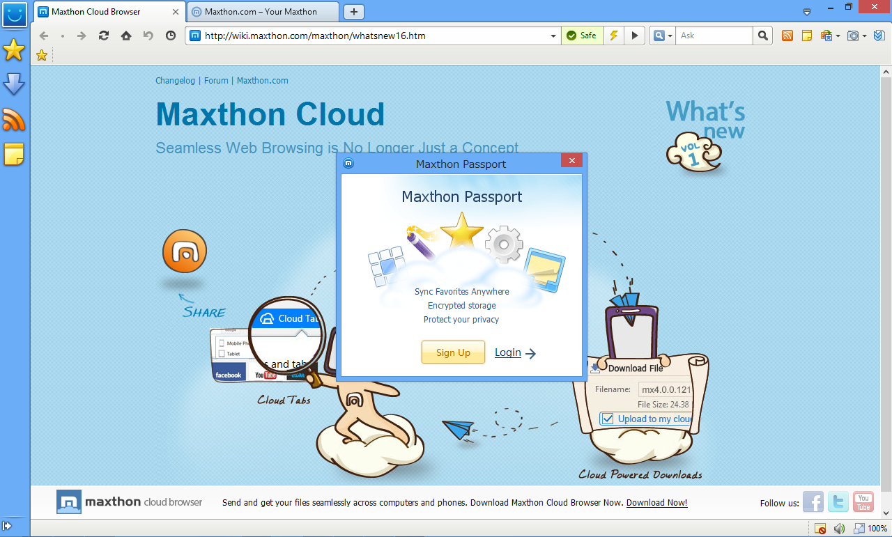Click the maxthon cloud browser footer logo
The width and height of the screenshot is (892, 537).
click(x=130, y=501)
